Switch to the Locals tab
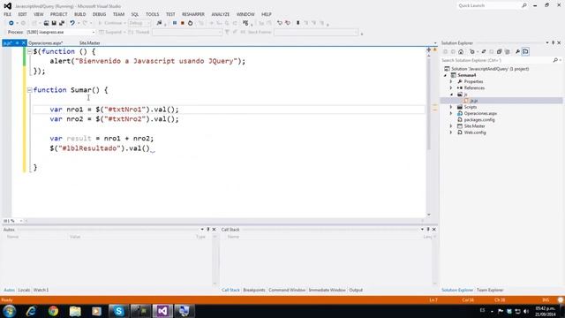Image resolution: width=565 pixels, height=318 pixels. (x=24, y=290)
